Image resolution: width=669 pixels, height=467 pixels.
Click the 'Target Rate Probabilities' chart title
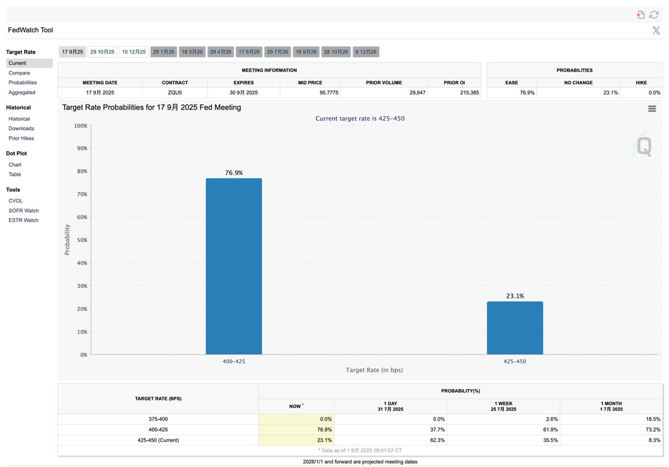coord(152,107)
